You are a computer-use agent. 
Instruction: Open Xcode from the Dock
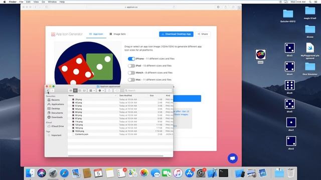(212, 173)
